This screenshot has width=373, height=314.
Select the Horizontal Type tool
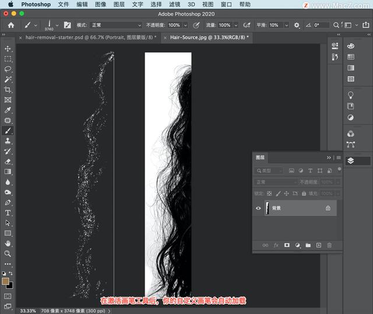click(x=8, y=213)
